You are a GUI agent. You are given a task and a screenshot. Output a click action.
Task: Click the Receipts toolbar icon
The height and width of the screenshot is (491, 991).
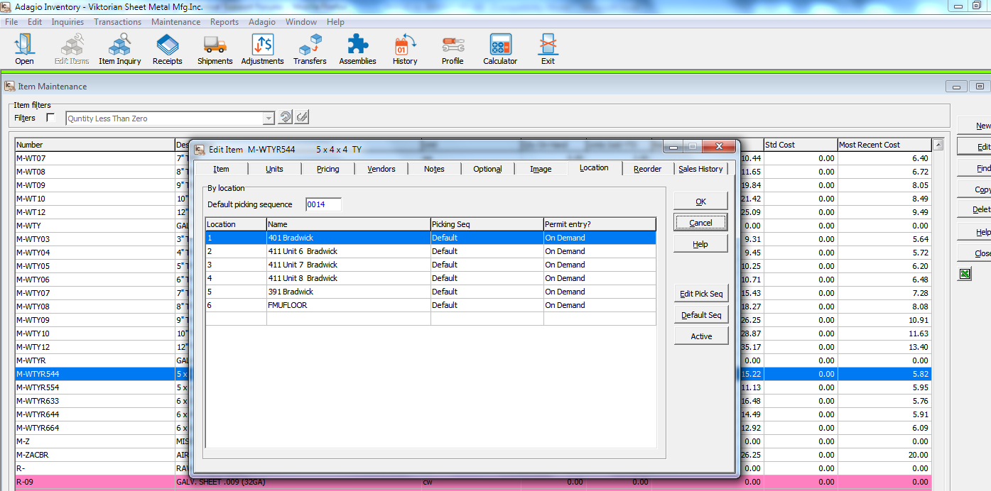(x=168, y=49)
